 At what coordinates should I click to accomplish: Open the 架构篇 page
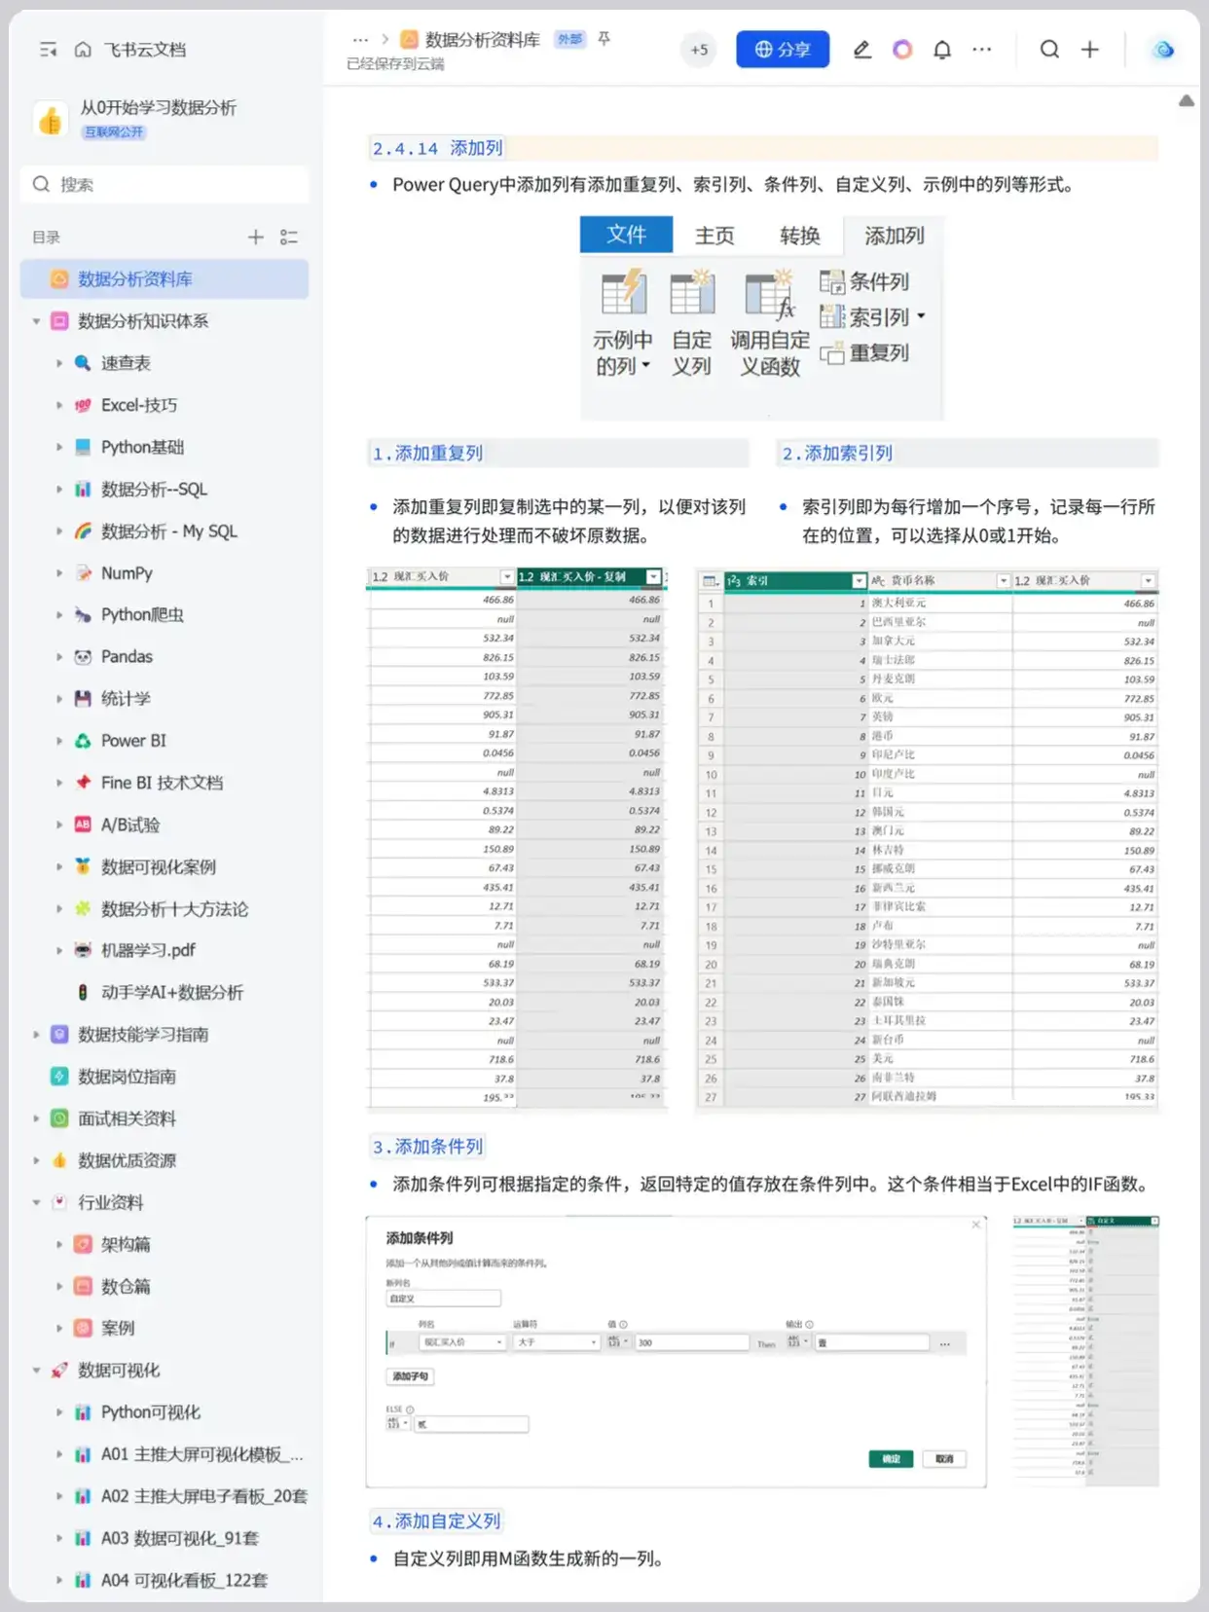click(x=126, y=1244)
